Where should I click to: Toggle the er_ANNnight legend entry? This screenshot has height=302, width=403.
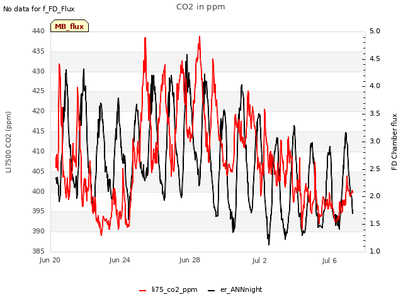click(x=235, y=289)
